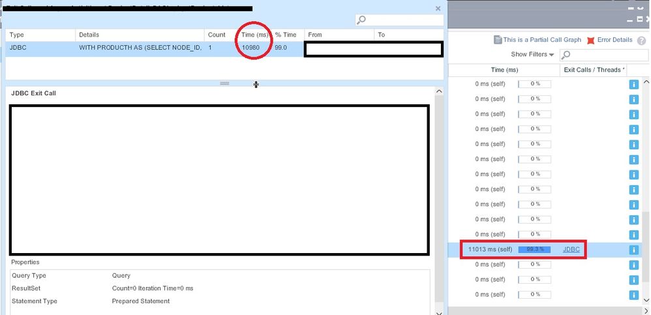Click the pane splitter handle above JDBC Exit Call
The width and height of the screenshot is (651, 315).
click(x=224, y=83)
